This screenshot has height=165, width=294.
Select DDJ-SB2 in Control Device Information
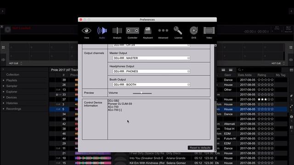point(113,101)
